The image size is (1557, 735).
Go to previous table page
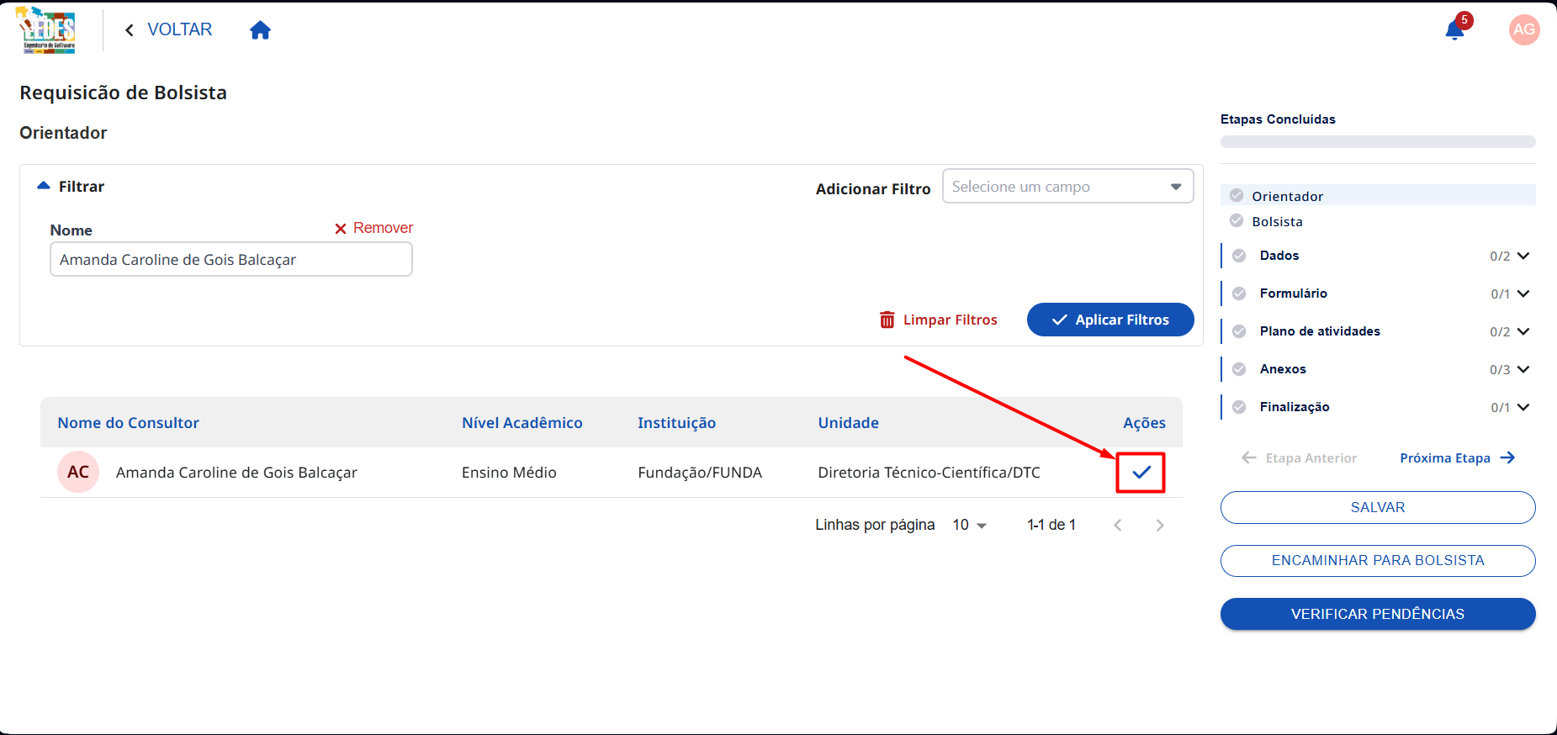[1118, 525]
